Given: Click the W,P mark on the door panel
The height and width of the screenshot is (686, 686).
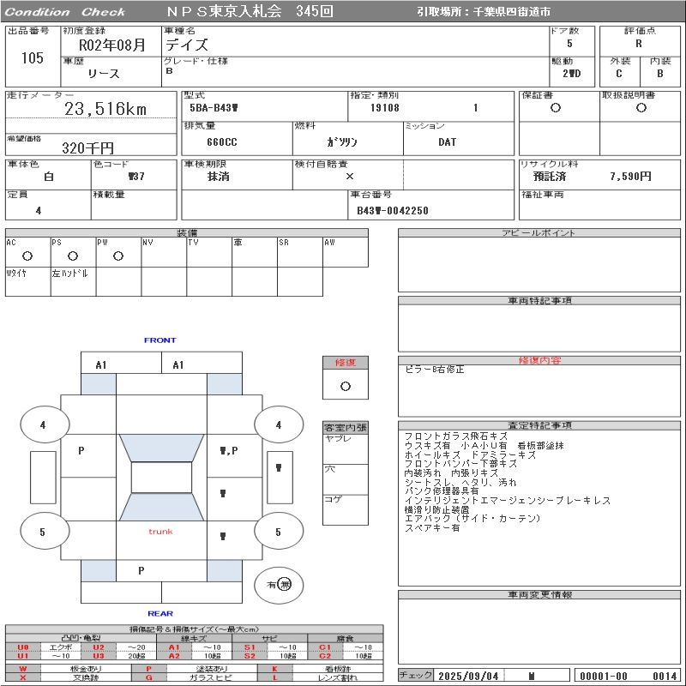Looking at the screenshot, I should point(229,450).
